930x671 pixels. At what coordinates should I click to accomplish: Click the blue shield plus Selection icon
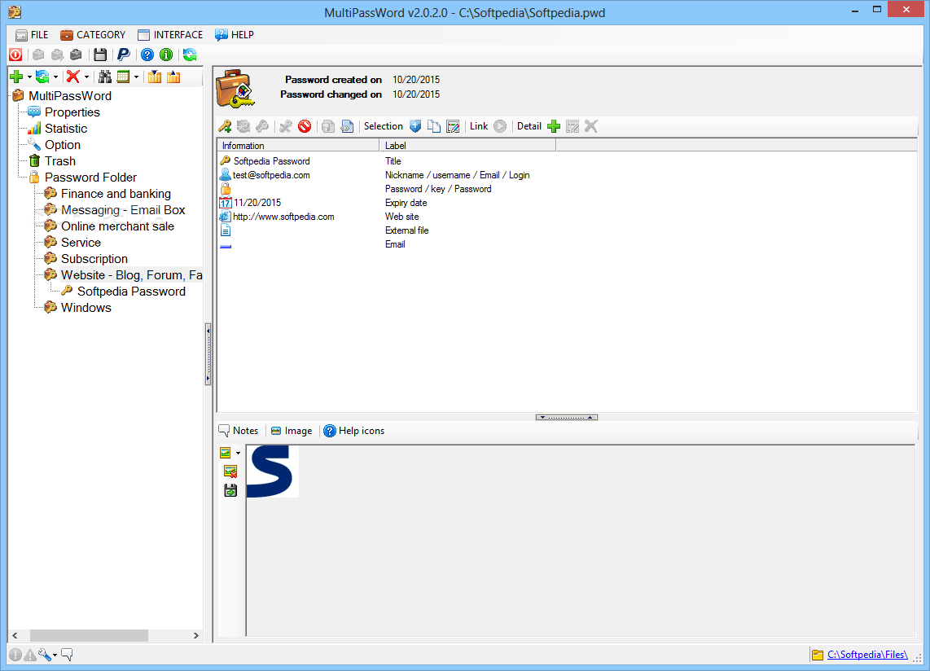[416, 126]
